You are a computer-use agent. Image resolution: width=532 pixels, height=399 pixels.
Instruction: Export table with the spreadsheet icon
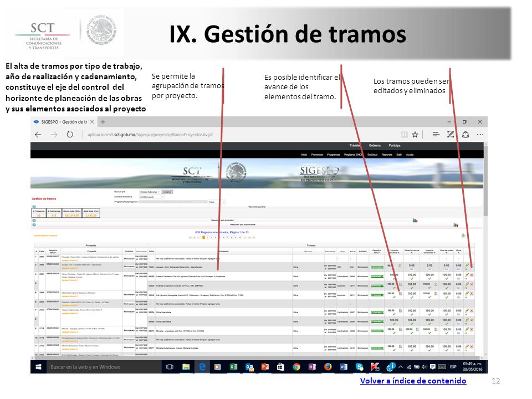(463, 235)
